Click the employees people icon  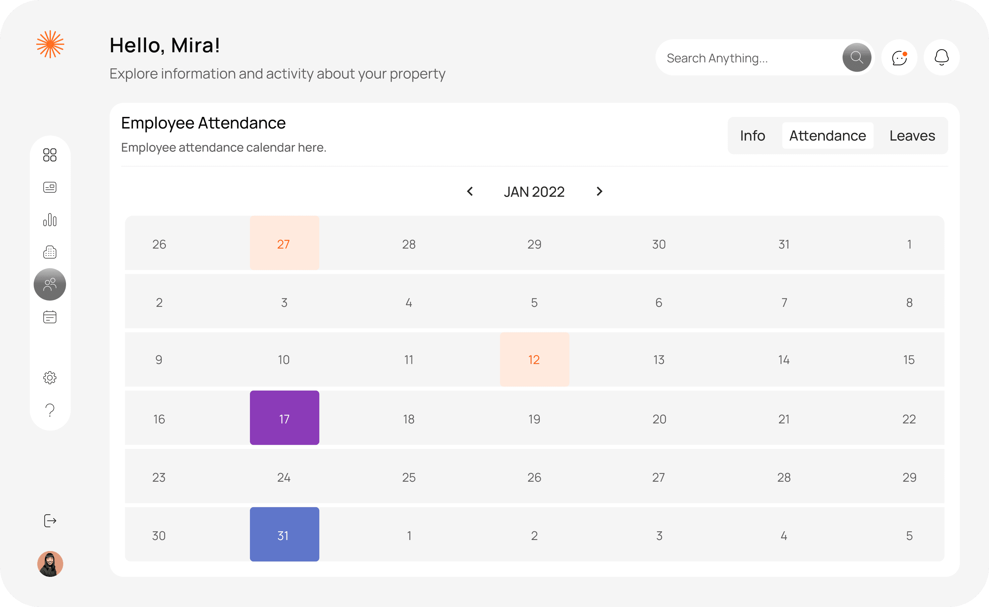pos(50,284)
